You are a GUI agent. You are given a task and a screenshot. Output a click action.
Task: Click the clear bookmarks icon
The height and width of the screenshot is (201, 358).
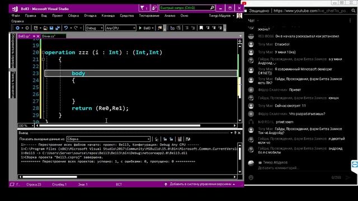220,28
